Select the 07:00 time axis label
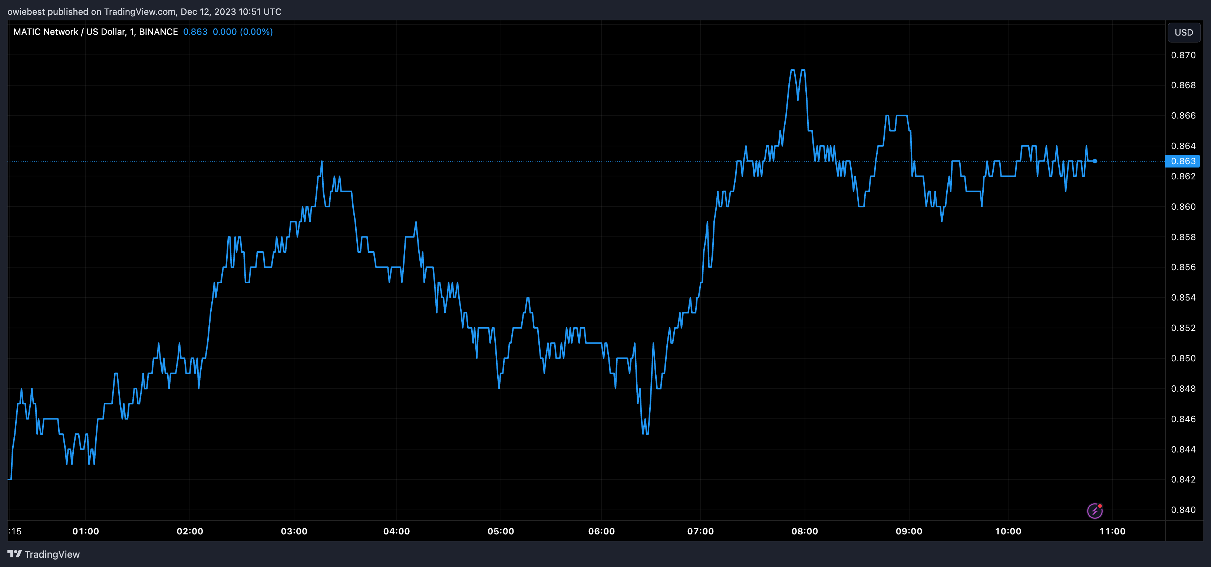The height and width of the screenshot is (567, 1211). [x=700, y=531]
